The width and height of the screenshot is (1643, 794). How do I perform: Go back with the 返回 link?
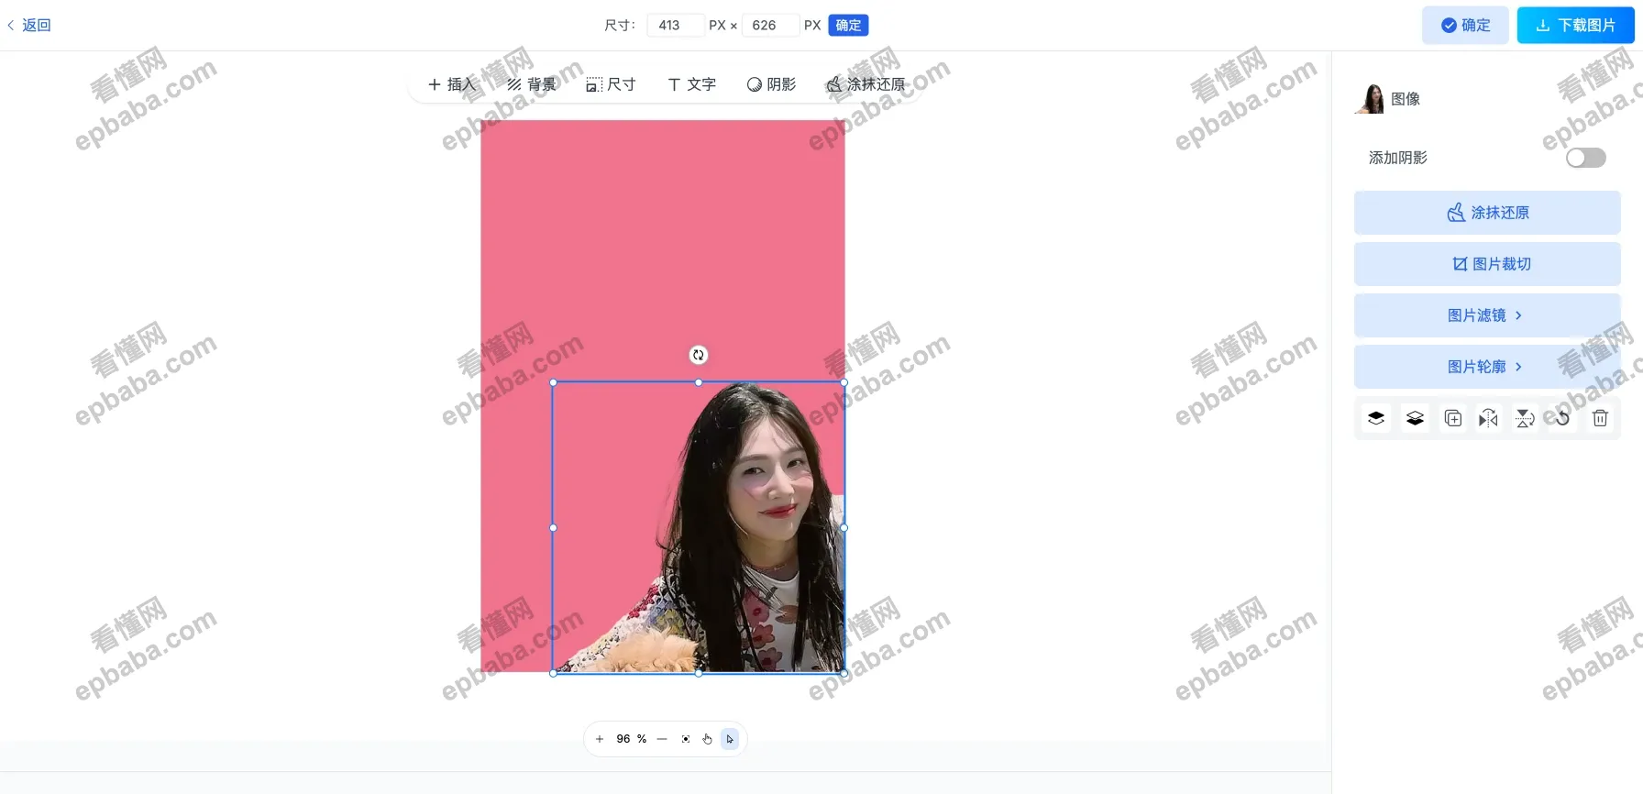(x=29, y=25)
